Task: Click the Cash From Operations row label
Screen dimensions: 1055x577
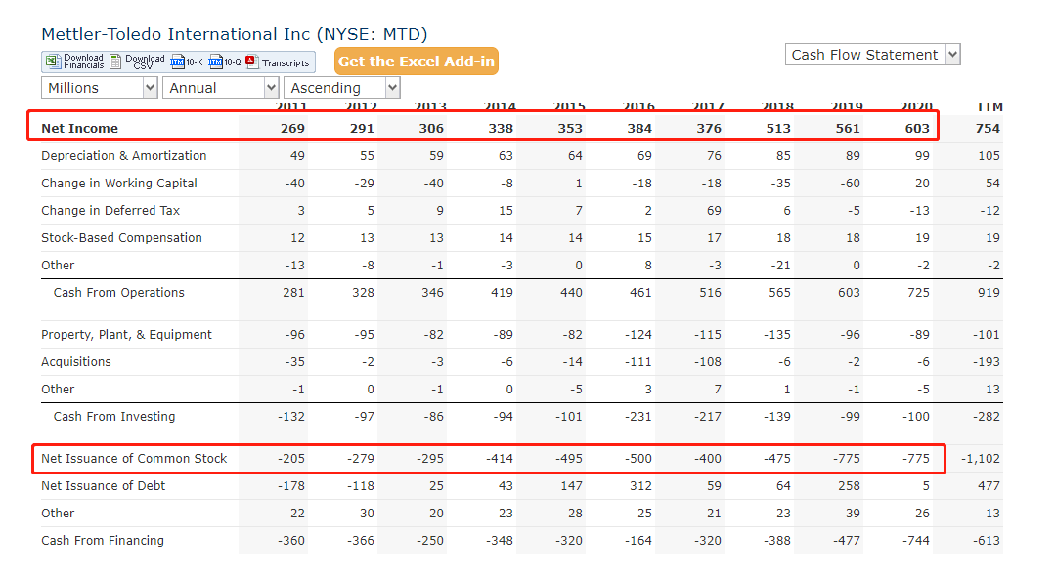Action: click(118, 293)
